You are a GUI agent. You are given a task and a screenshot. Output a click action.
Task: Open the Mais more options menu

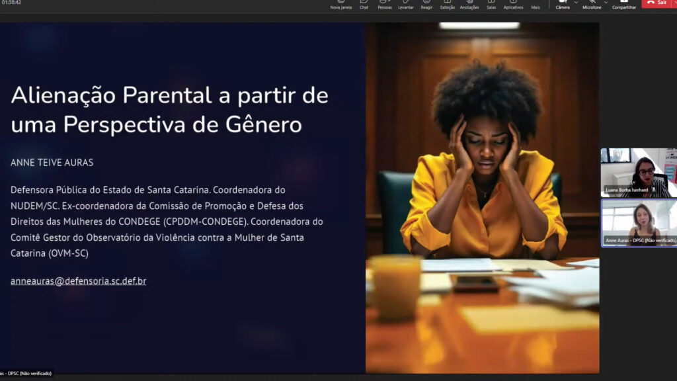coord(536,4)
